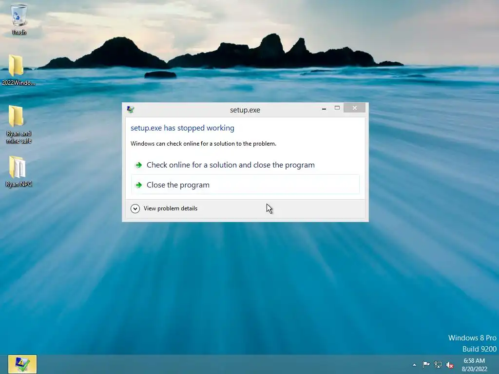Select the 2022Windo... folder on desktop
Image resolution: width=499 pixels, height=374 pixels.
pos(18,70)
